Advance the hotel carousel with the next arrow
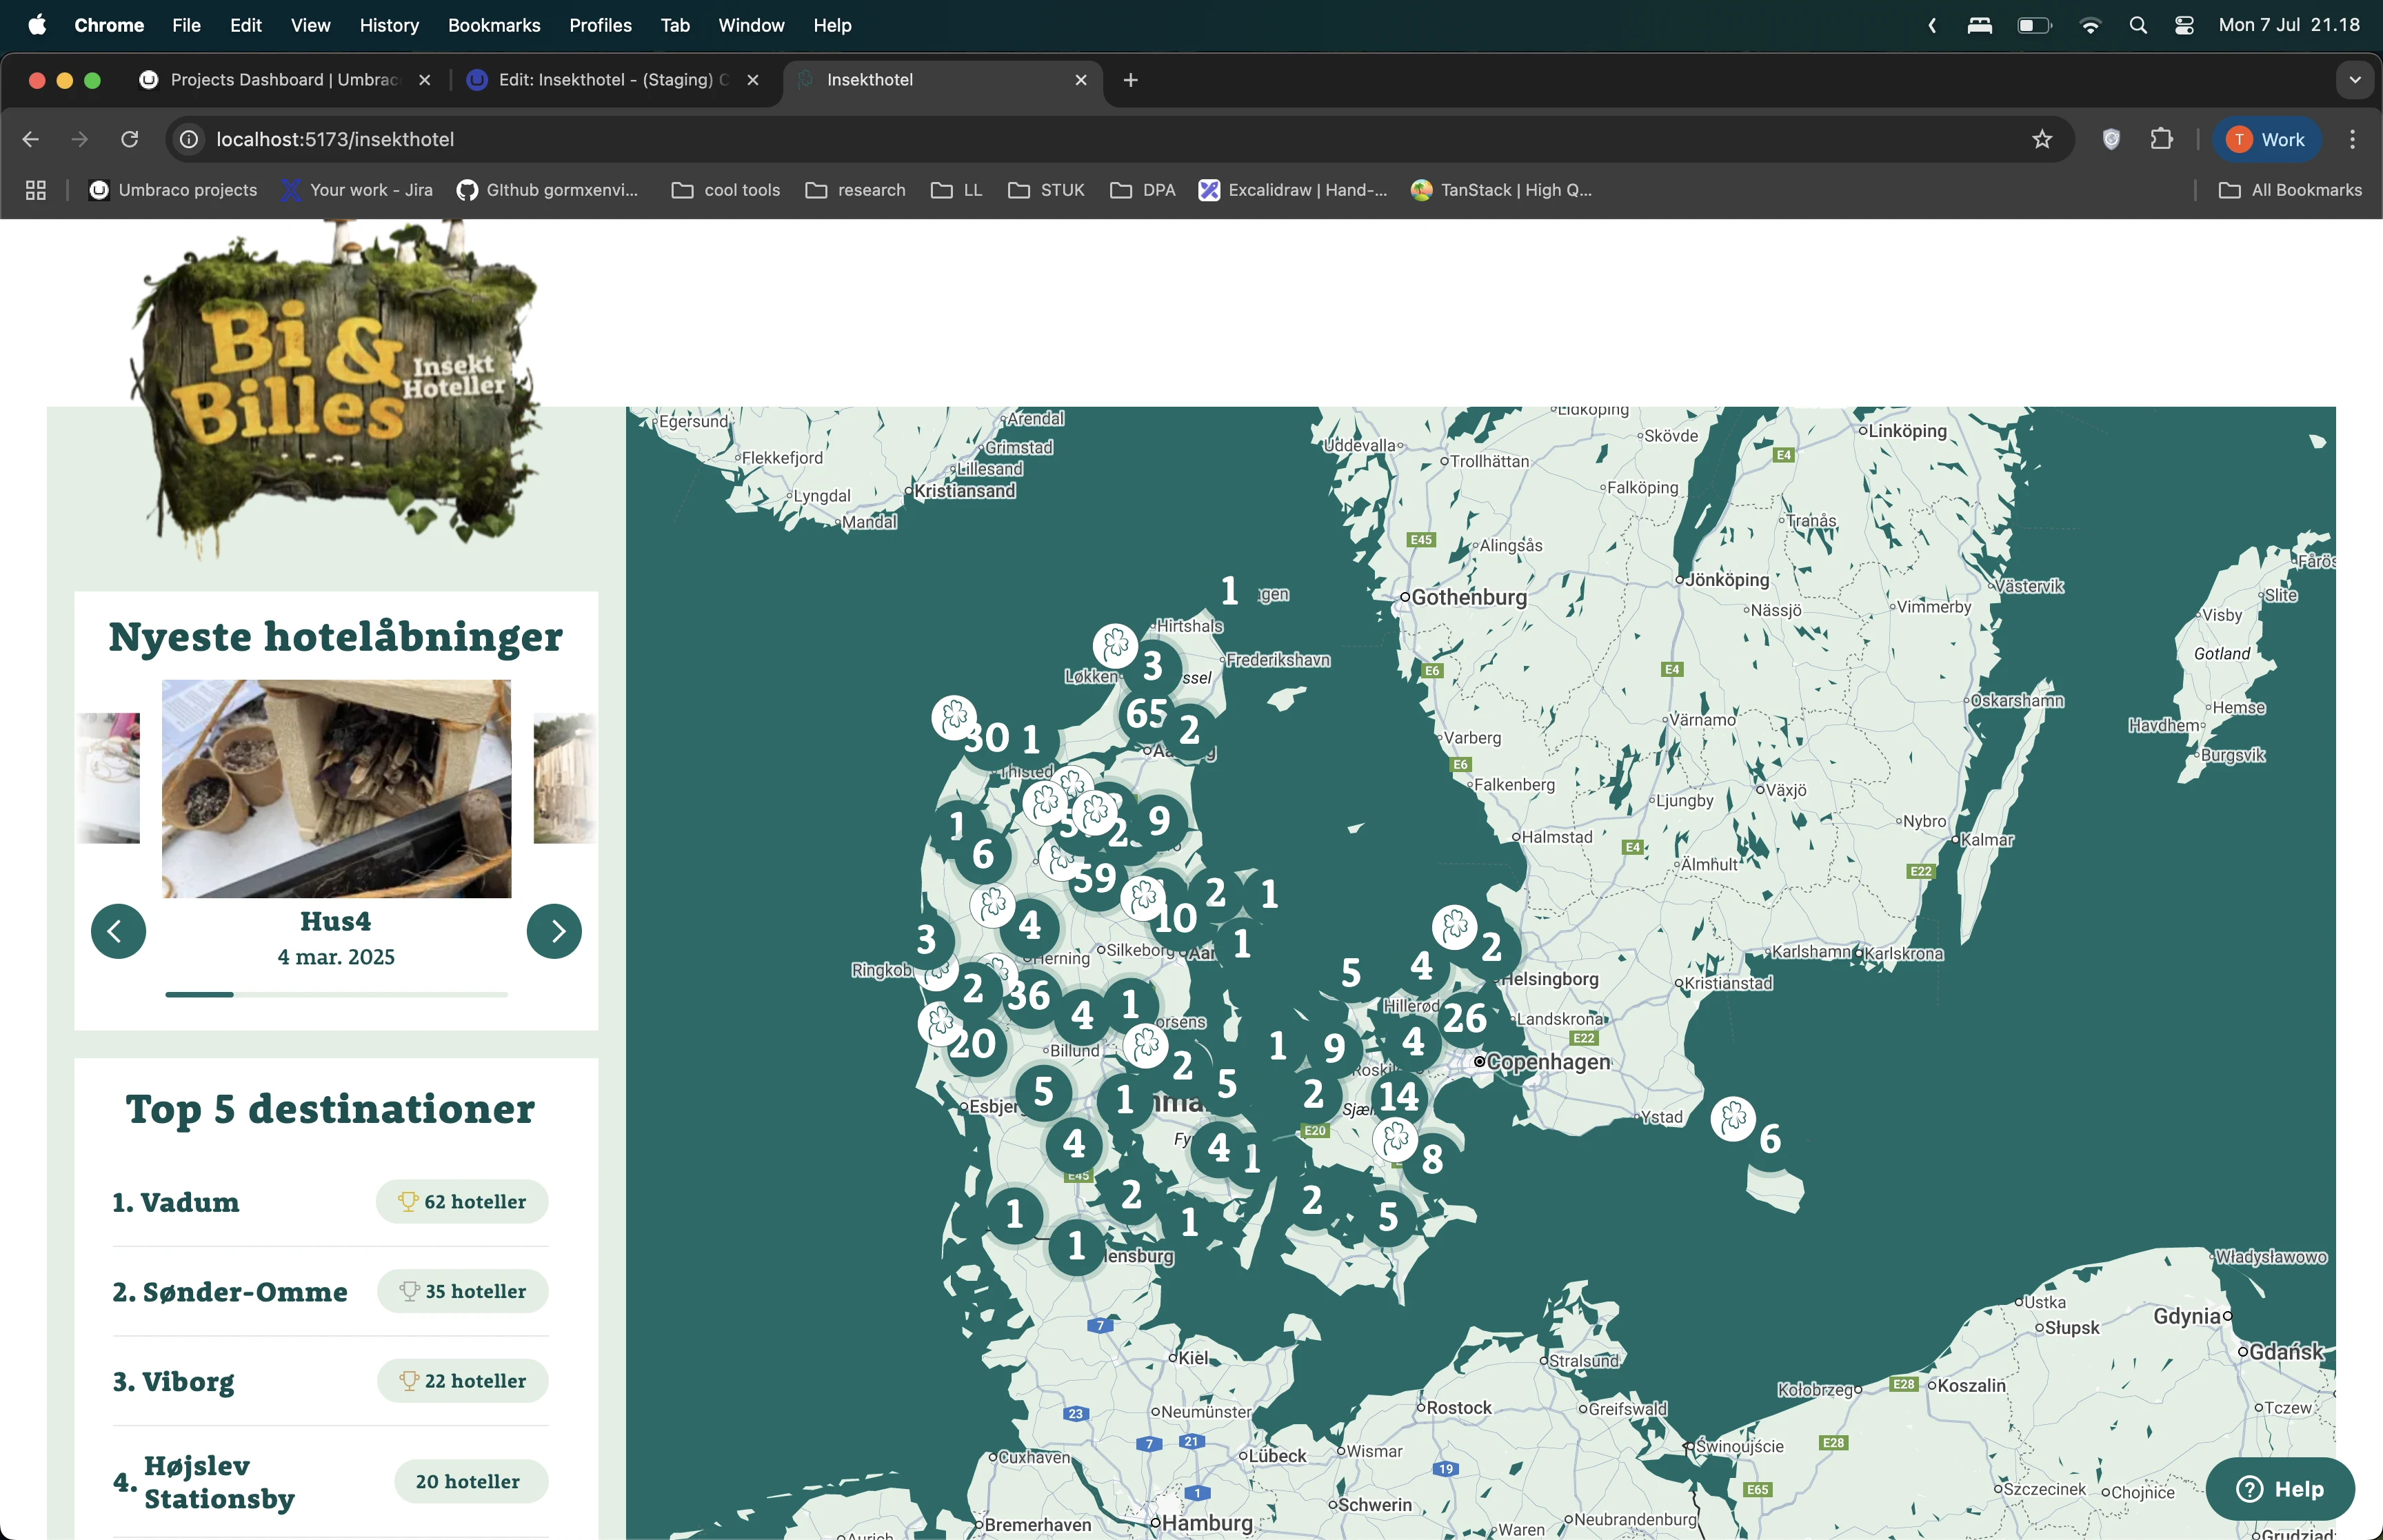Viewport: 2383px width, 1540px height. click(554, 931)
